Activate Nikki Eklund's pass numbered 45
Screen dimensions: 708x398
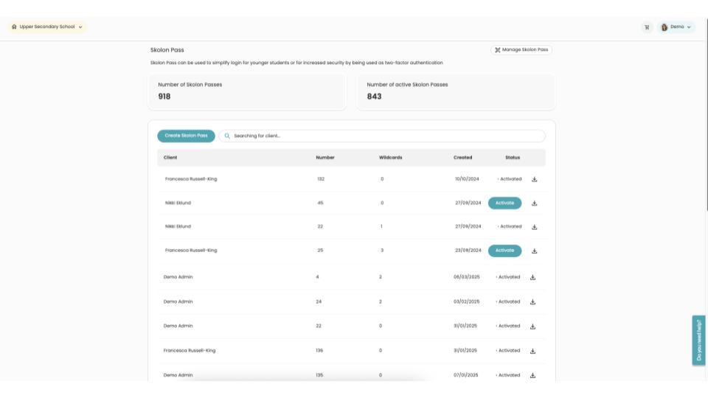(x=504, y=203)
